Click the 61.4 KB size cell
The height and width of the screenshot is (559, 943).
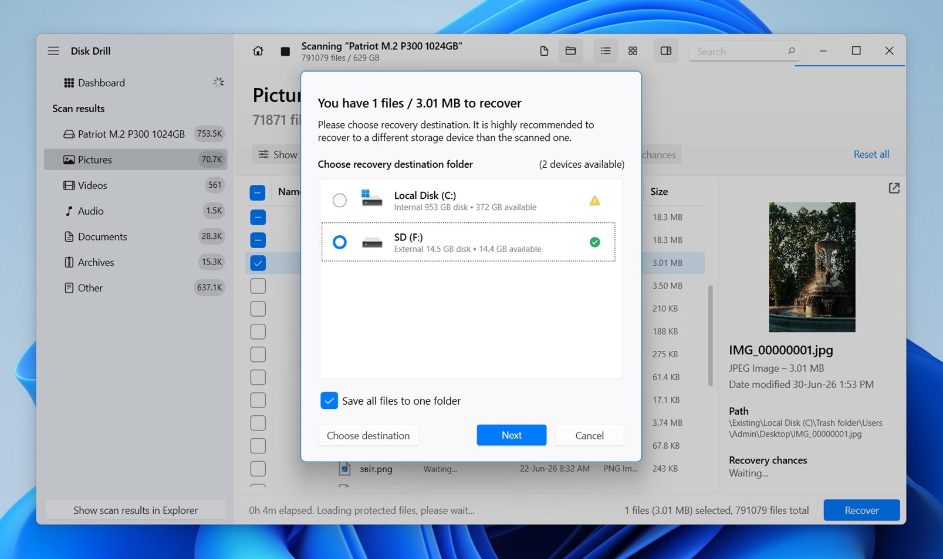click(x=666, y=377)
